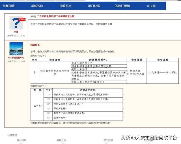Click cell 夫妻提取应提供户口本
This screenshot has height=144, width=181.
click(x=99, y=77)
